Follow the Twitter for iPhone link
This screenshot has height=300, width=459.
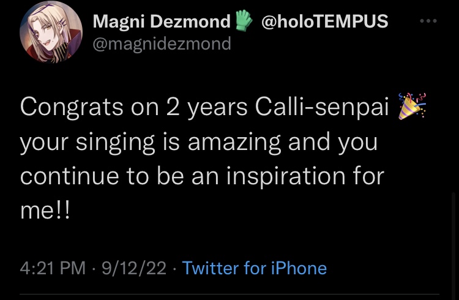[x=255, y=268]
